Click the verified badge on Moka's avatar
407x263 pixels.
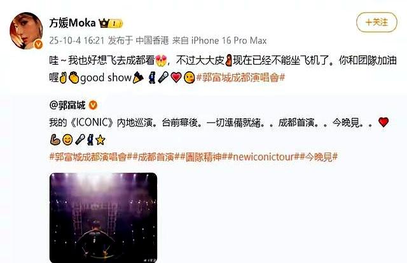(38, 44)
